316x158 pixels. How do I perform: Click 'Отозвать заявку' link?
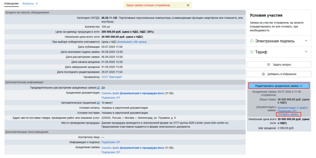coord(288,114)
